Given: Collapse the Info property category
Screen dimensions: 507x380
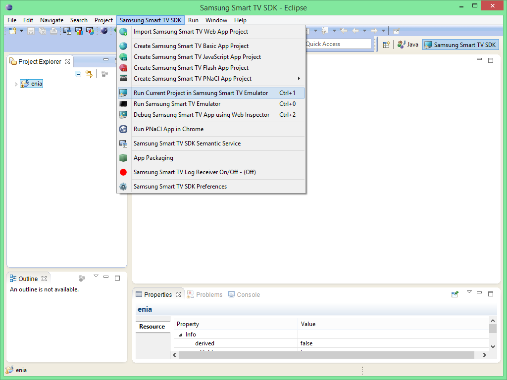Looking at the screenshot, I should tap(180, 335).
